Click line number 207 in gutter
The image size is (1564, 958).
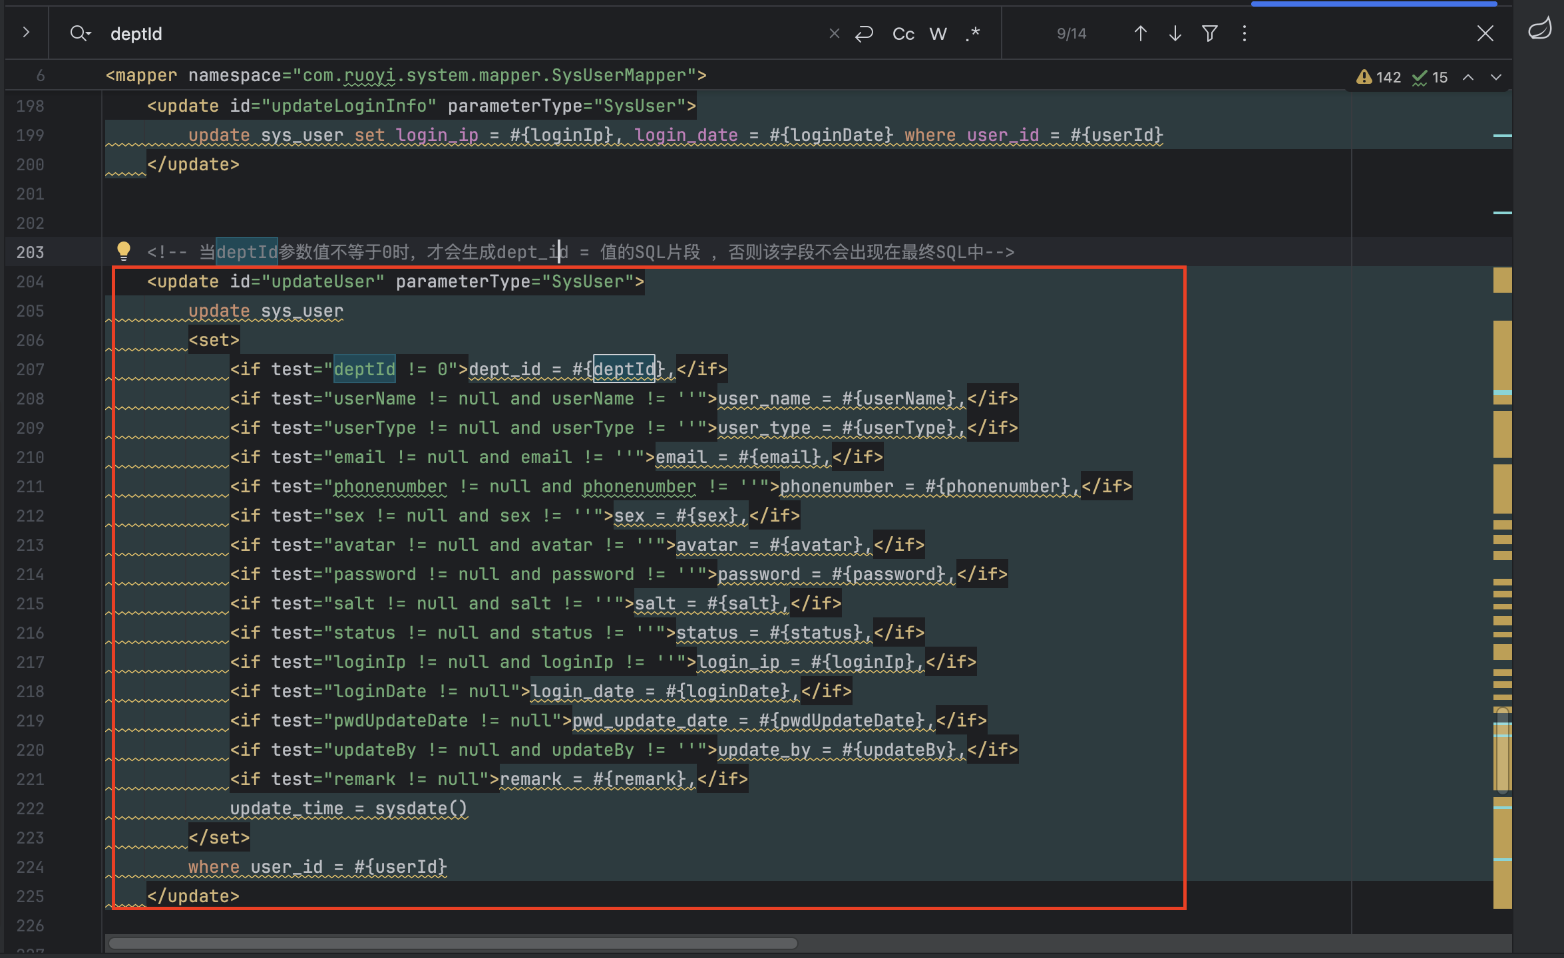tap(31, 369)
